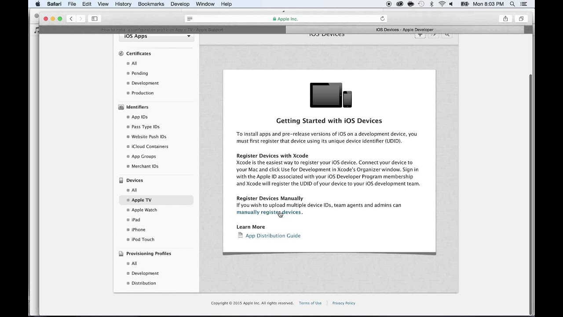Reload the page with the refresh icon
563x317 pixels.
pos(382,19)
